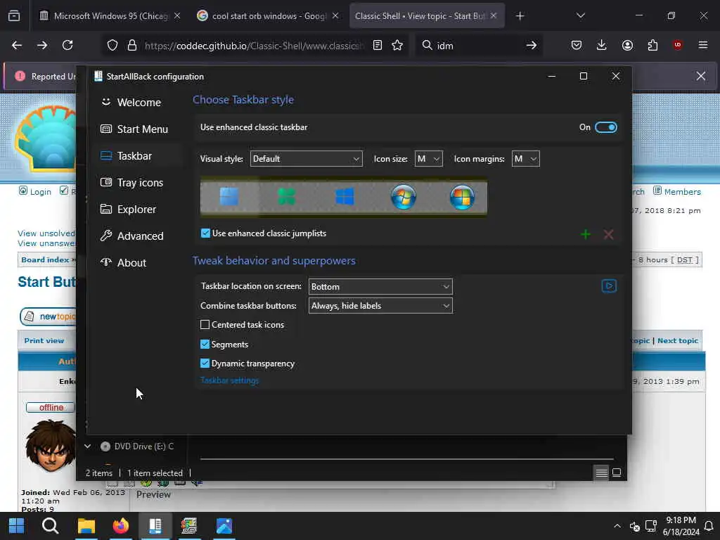Enable Centered task icons
The width and height of the screenshot is (720, 540).
tap(205, 325)
